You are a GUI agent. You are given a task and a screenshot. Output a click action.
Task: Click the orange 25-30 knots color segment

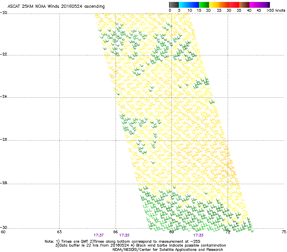tap(224, 5)
